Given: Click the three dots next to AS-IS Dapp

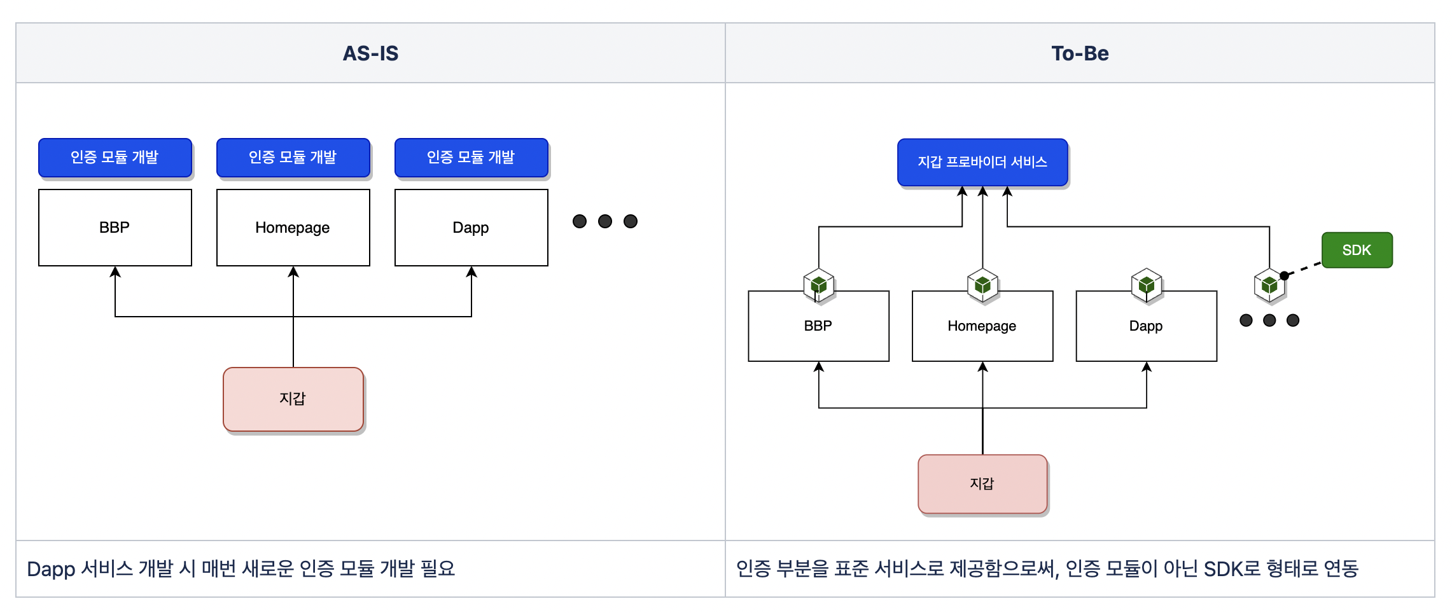Looking at the screenshot, I should [x=605, y=221].
